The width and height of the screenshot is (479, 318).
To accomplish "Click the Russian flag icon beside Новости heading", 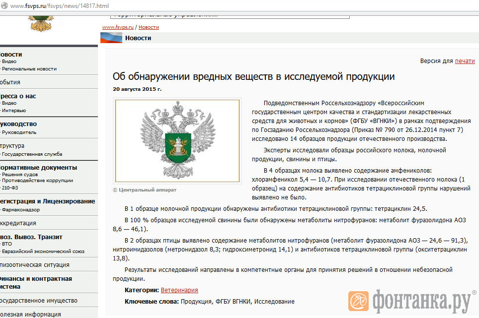I will pos(111,38).
